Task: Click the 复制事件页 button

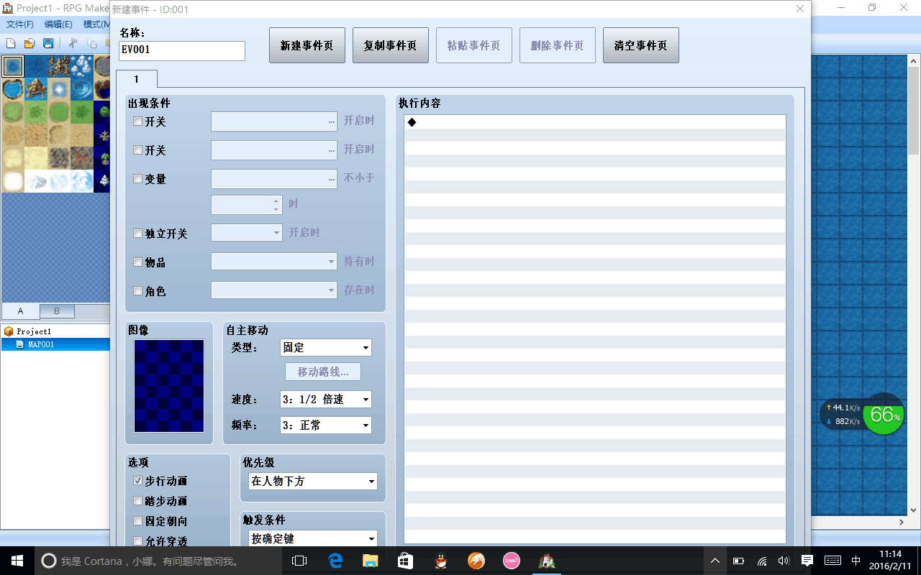Action: point(391,45)
